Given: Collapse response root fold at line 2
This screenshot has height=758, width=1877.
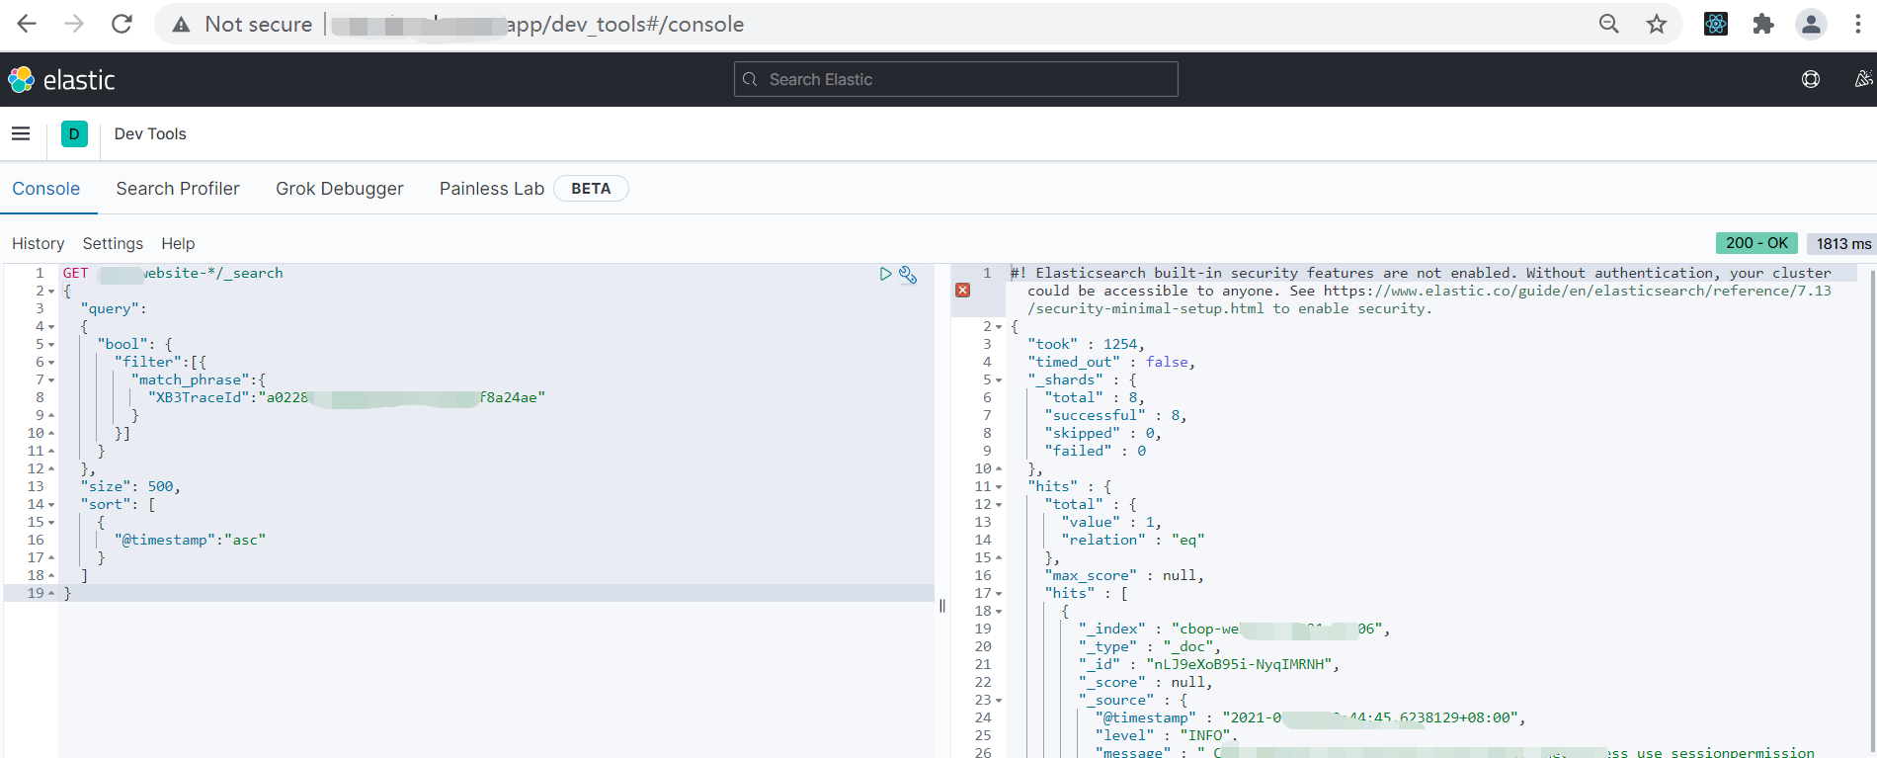Looking at the screenshot, I should 999,327.
